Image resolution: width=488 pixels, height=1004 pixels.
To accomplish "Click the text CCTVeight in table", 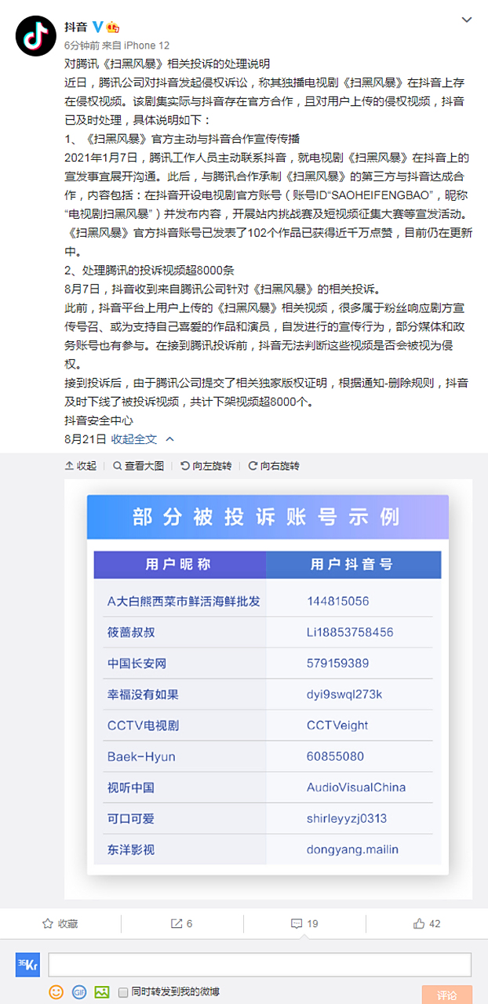I will pos(337,726).
